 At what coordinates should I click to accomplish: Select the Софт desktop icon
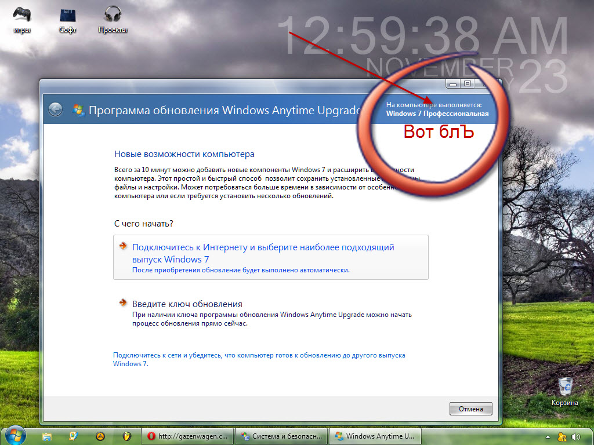pyautogui.click(x=67, y=20)
